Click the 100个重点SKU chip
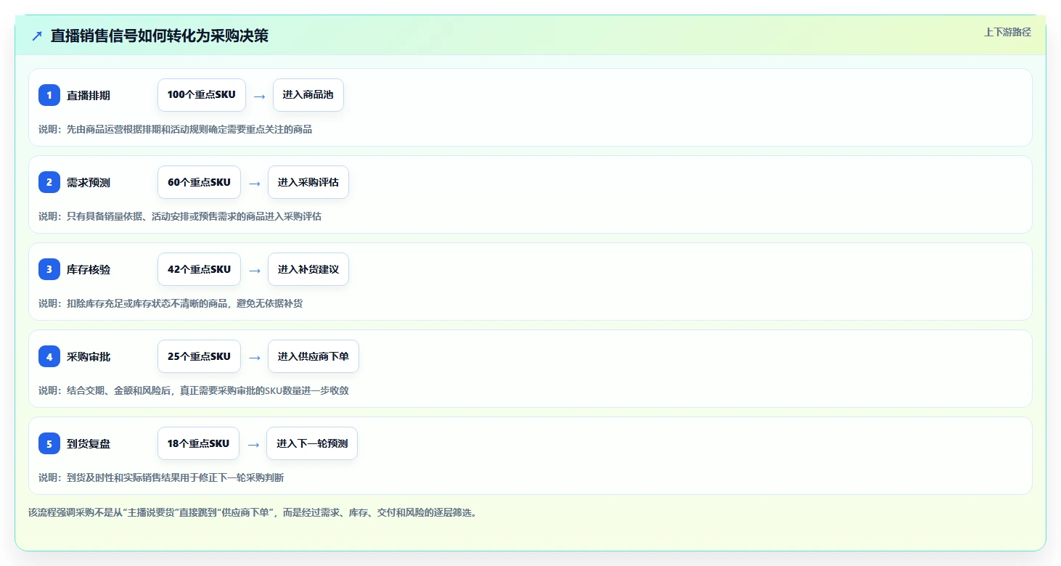This screenshot has width=1061, height=566. [x=202, y=95]
